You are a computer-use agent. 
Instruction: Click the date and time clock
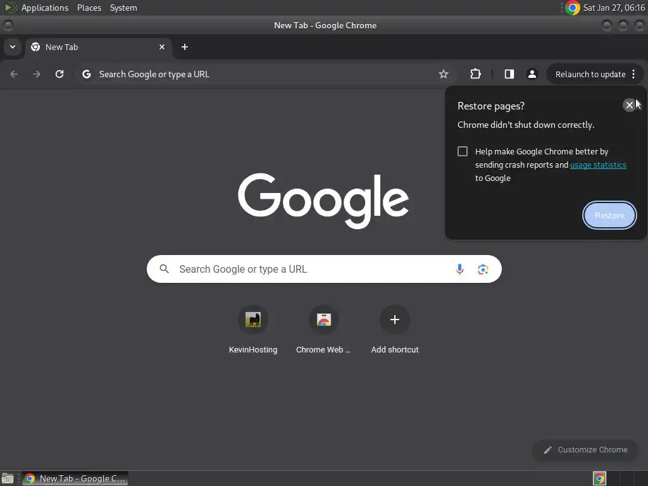(x=614, y=8)
